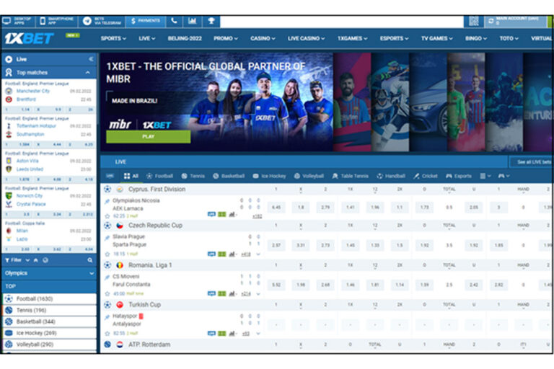Screen dimensions: 554x369
Task: Open Romania Liga 1 league
Action: point(150,265)
